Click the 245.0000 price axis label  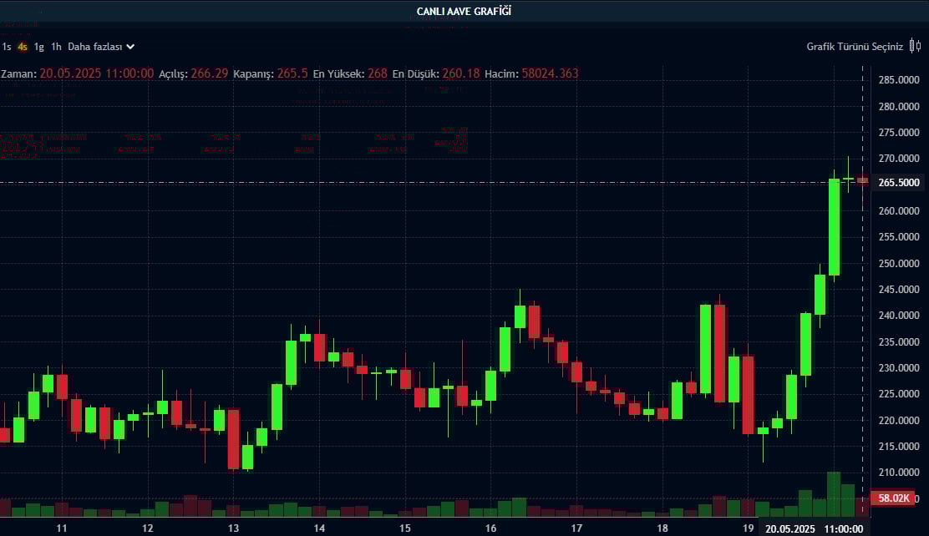coord(899,290)
